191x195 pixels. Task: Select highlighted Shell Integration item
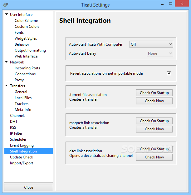click(x=29, y=151)
